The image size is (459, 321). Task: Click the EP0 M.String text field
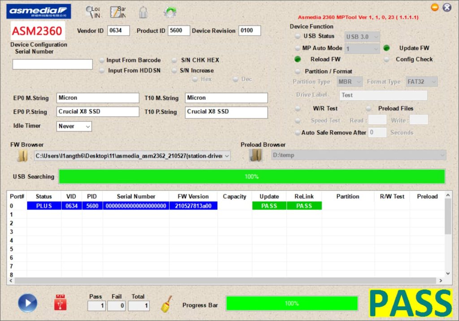click(98, 98)
